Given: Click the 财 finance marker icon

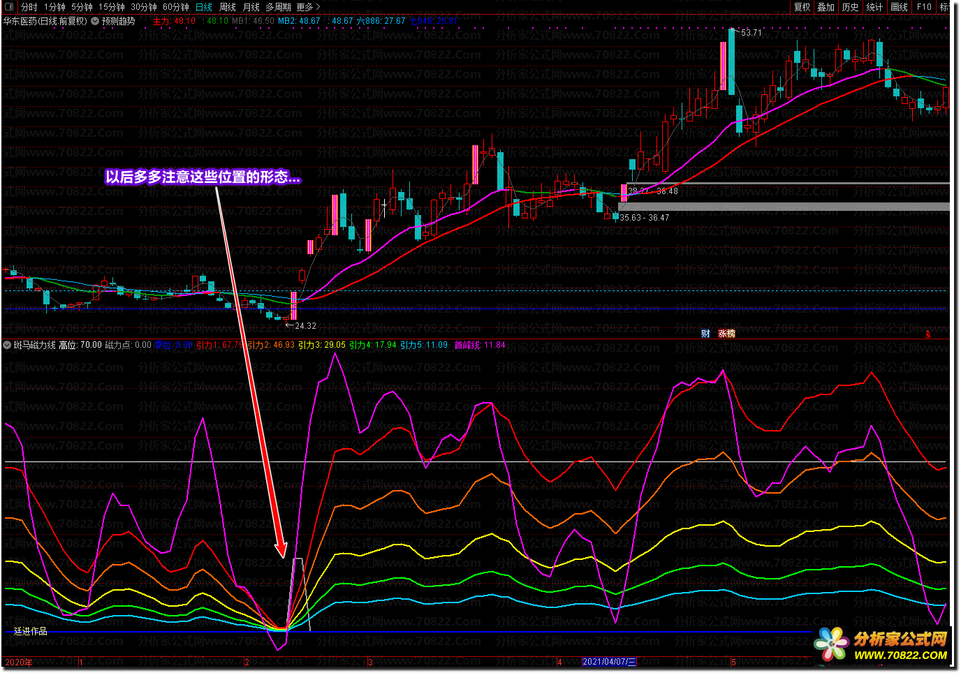Looking at the screenshot, I should click(705, 334).
